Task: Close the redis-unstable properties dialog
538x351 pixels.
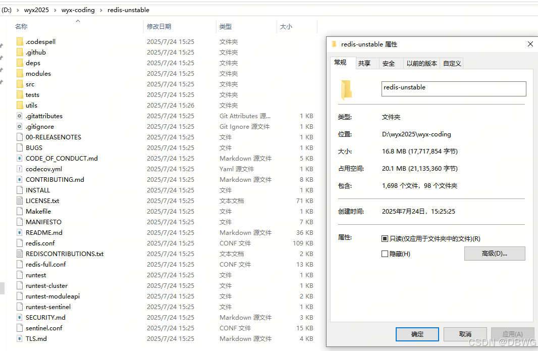Action: (530, 44)
